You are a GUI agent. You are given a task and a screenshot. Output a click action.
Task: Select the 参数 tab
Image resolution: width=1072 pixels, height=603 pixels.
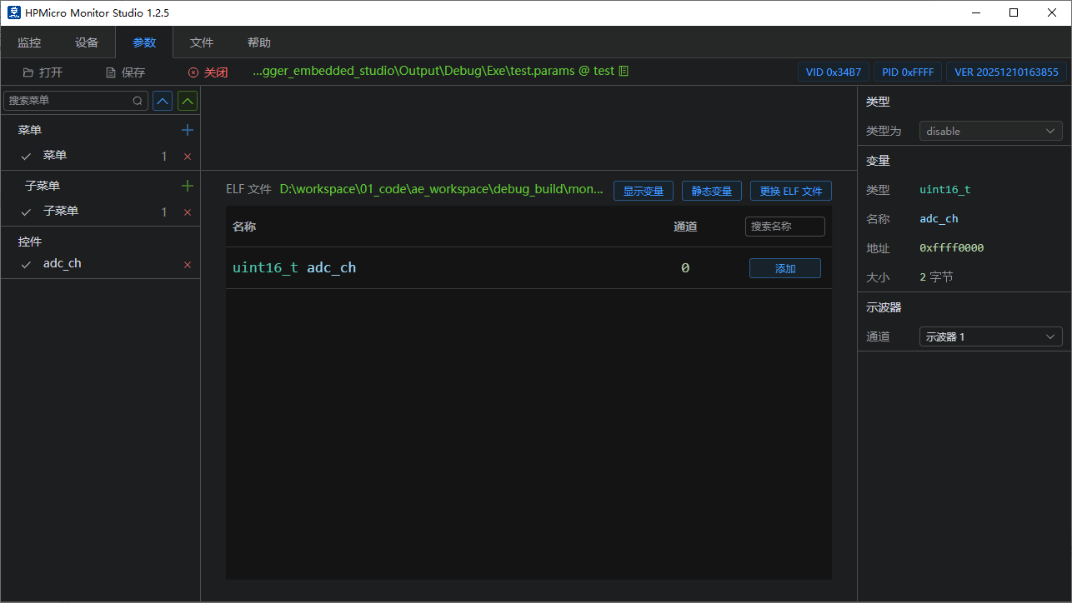pyautogui.click(x=144, y=42)
